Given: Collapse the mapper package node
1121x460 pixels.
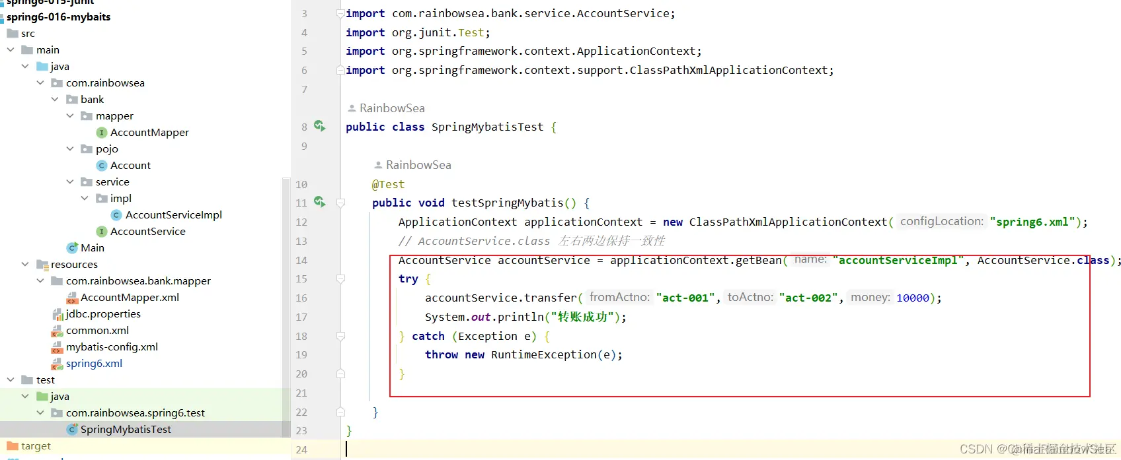Looking at the screenshot, I should tap(70, 116).
